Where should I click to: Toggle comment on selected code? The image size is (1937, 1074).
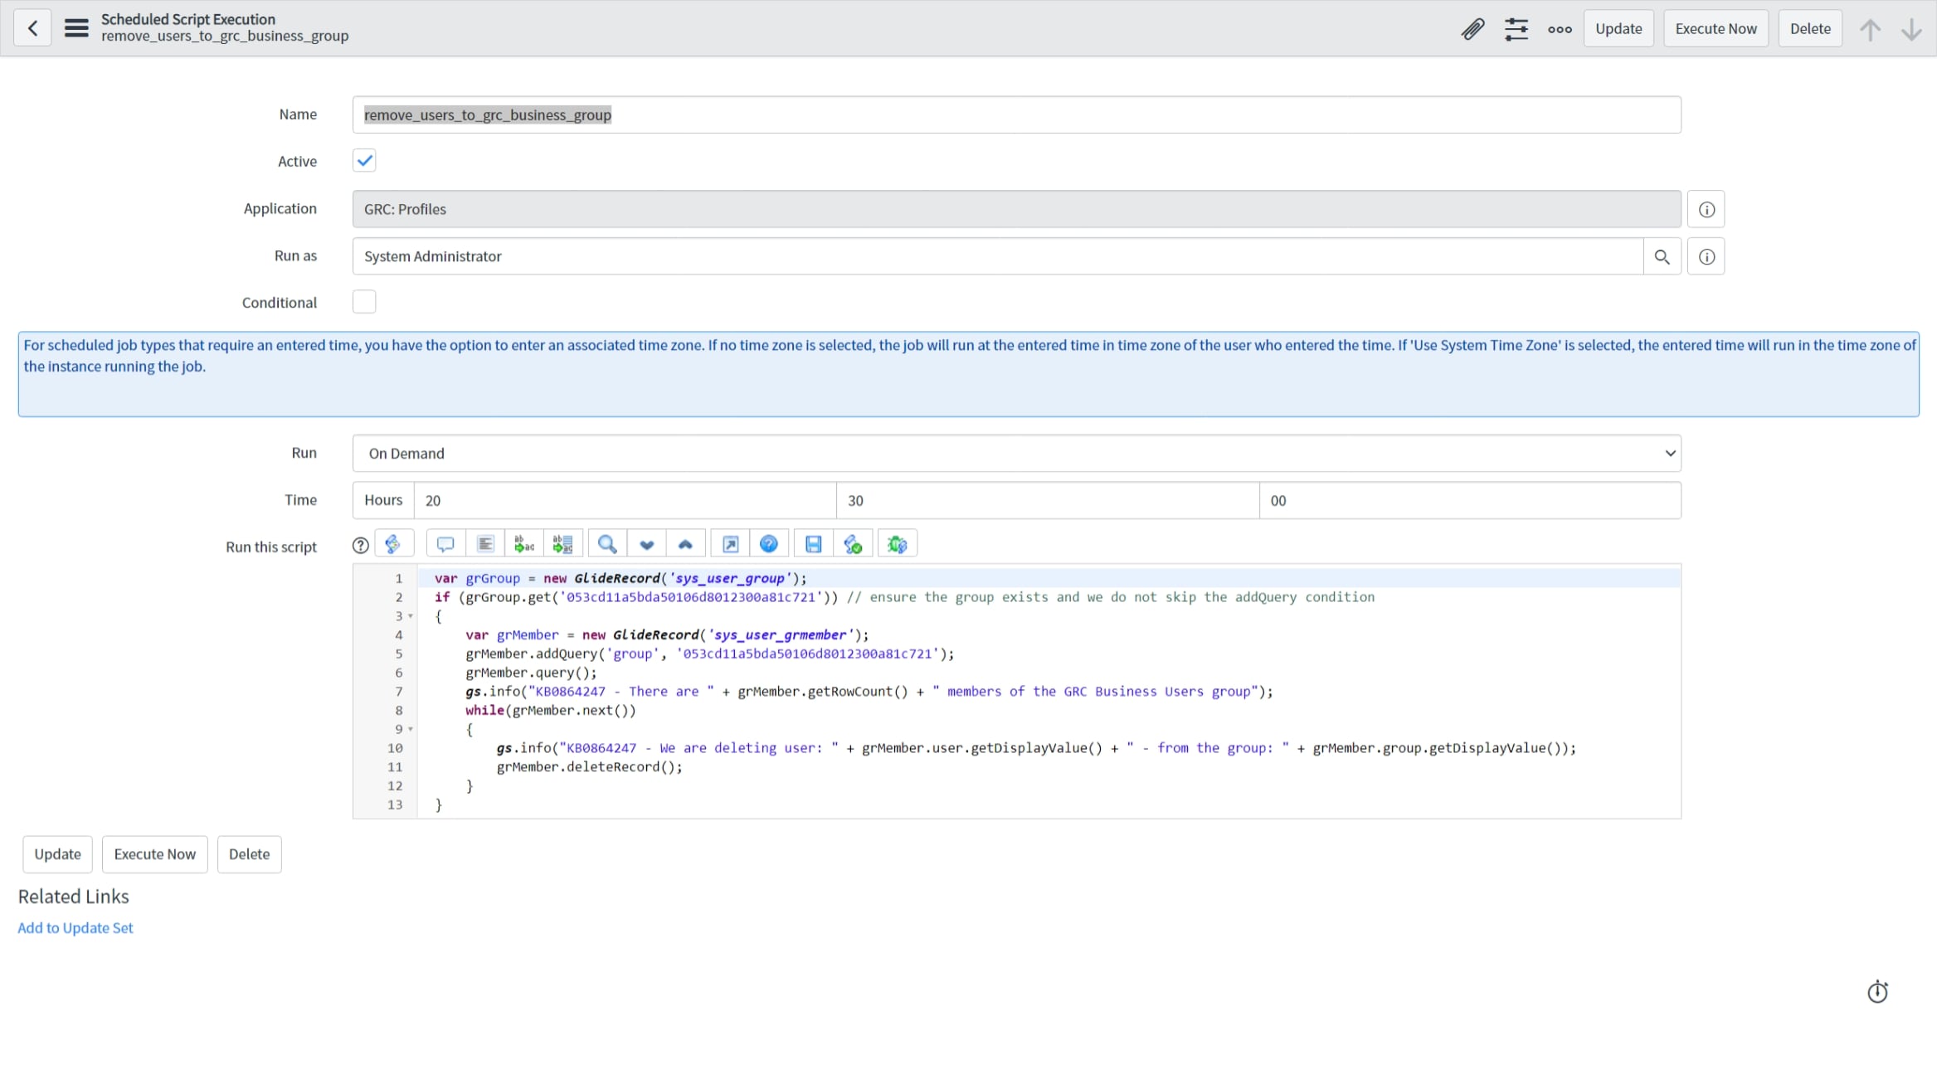pyautogui.click(x=445, y=544)
